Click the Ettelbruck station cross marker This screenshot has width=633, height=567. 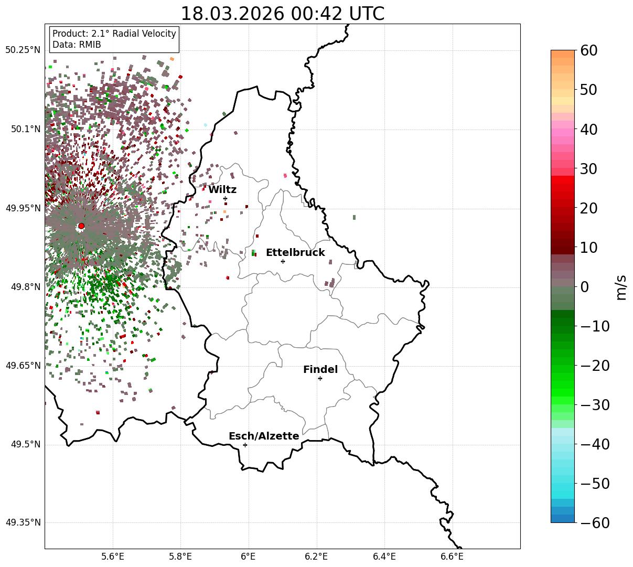pyautogui.click(x=283, y=261)
